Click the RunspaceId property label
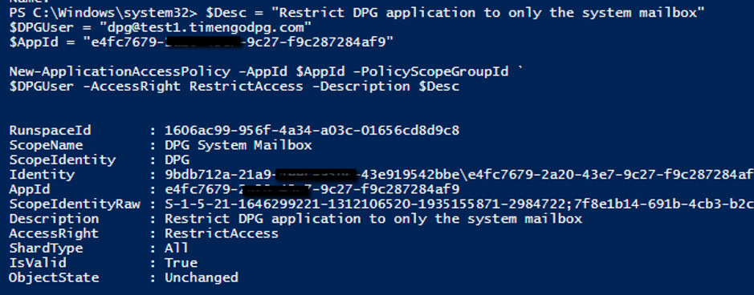This screenshot has height=295, width=754. click(50, 131)
